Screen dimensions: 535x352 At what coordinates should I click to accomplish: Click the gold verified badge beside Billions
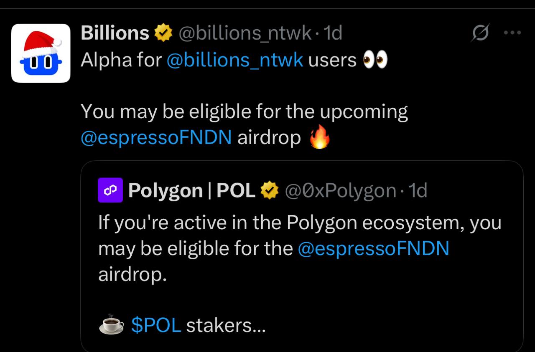coord(163,33)
